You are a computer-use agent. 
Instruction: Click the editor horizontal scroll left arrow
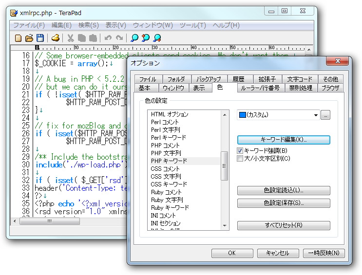(15, 221)
